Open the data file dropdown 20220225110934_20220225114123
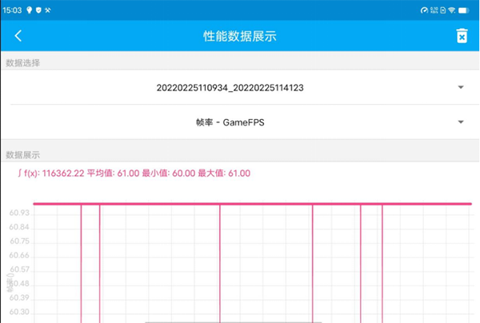Viewport: 480px width, 323px height. 240,88
